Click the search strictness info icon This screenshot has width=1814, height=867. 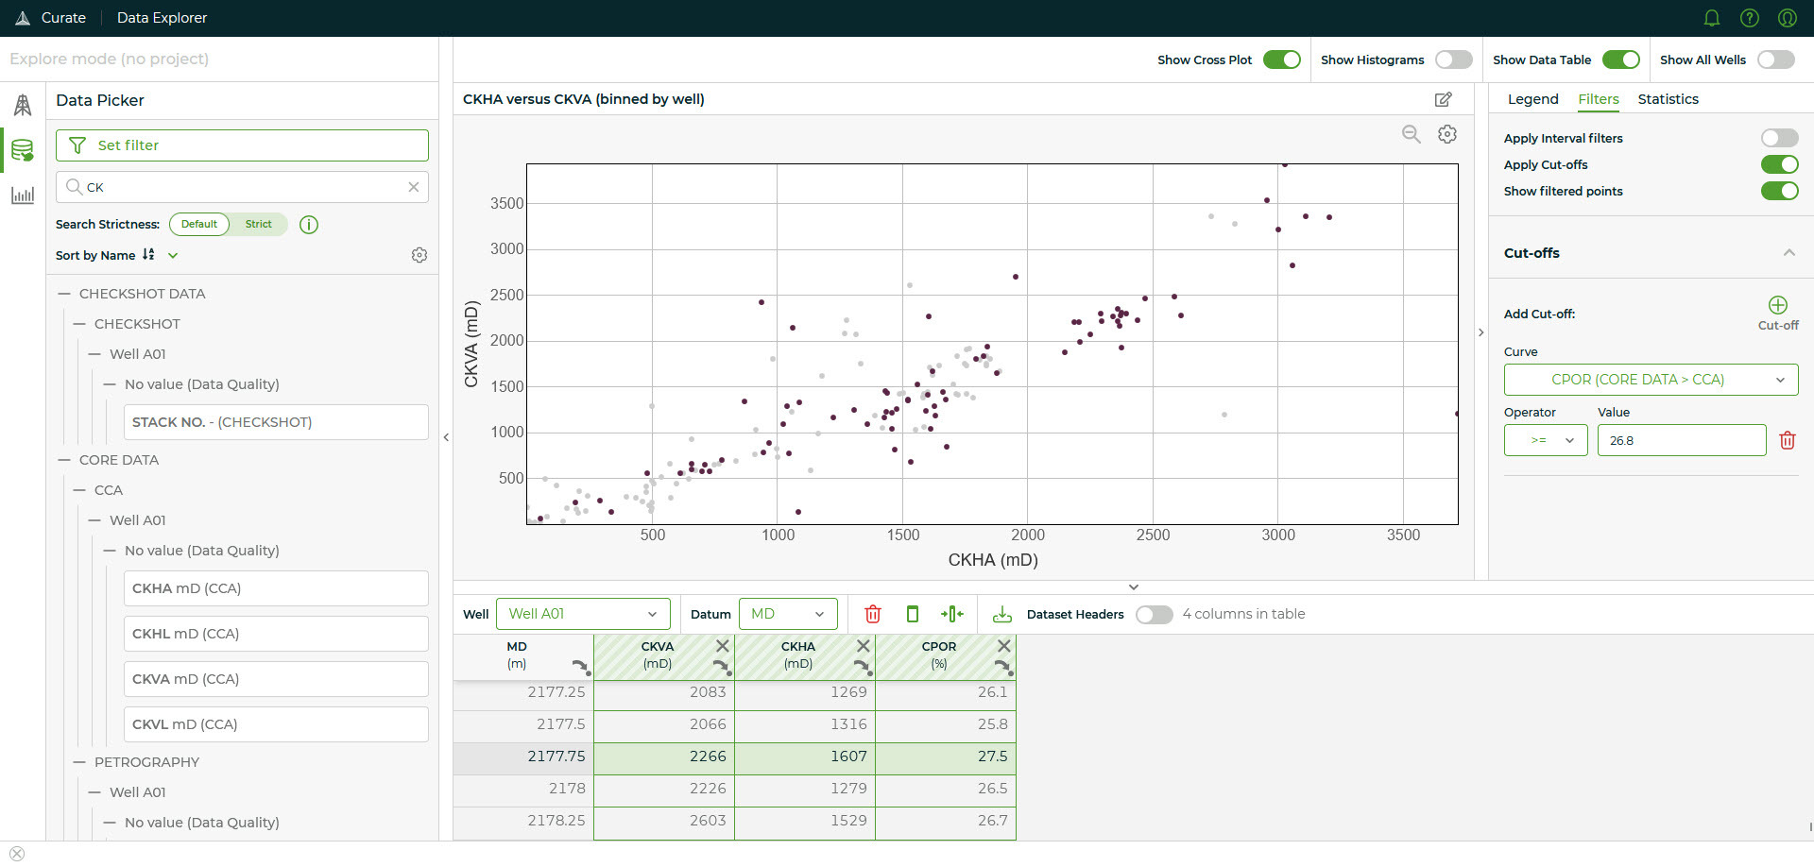point(309,225)
